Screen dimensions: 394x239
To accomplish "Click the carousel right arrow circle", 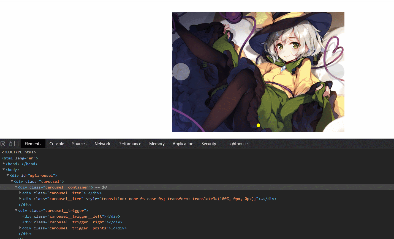I will coord(336,72).
